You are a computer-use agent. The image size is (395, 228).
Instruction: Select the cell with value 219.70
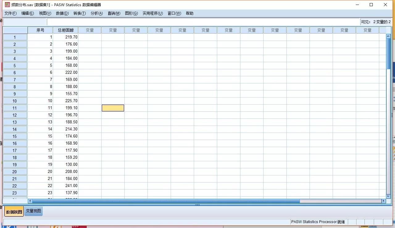65,37
